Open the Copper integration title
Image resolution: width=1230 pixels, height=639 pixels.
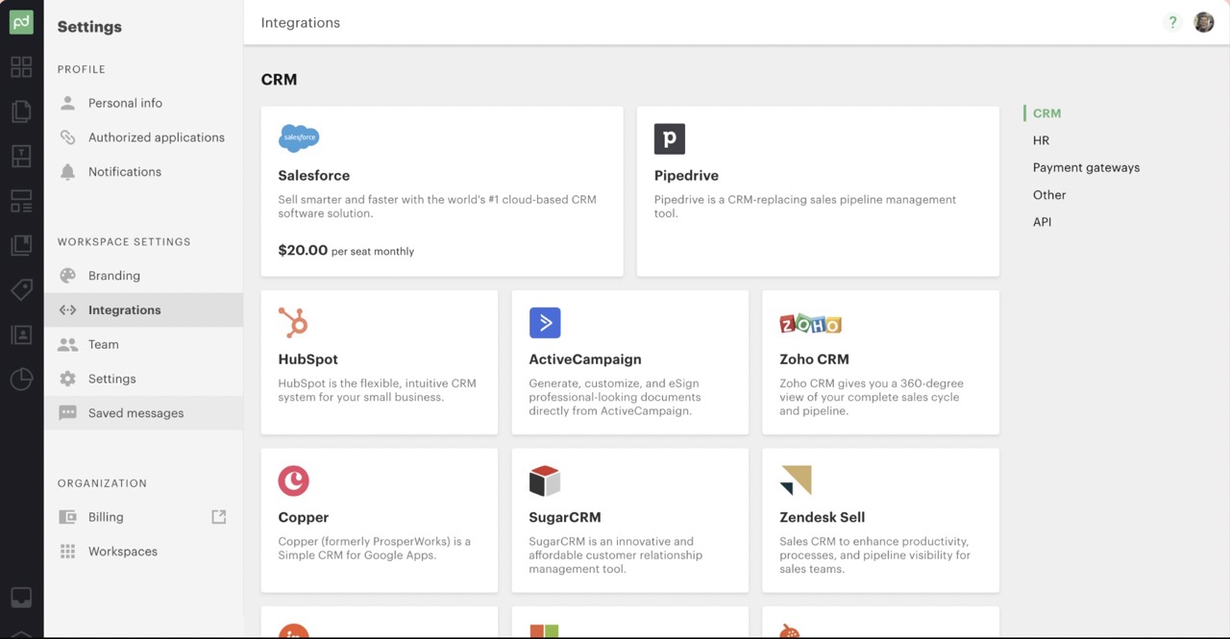pyautogui.click(x=303, y=517)
